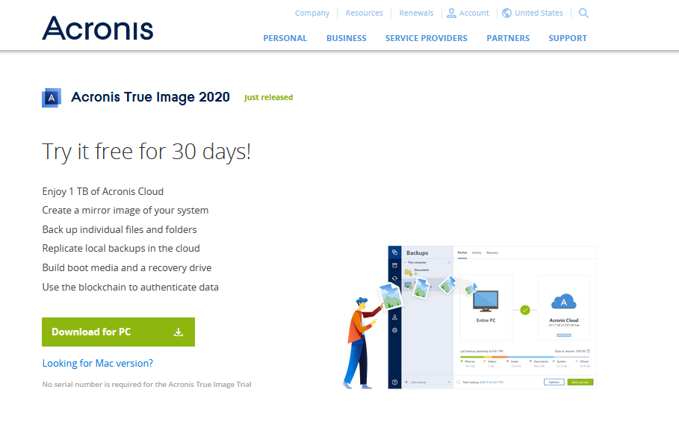
Task: Open the PERSONAL menu
Action: pyautogui.click(x=285, y=38)
